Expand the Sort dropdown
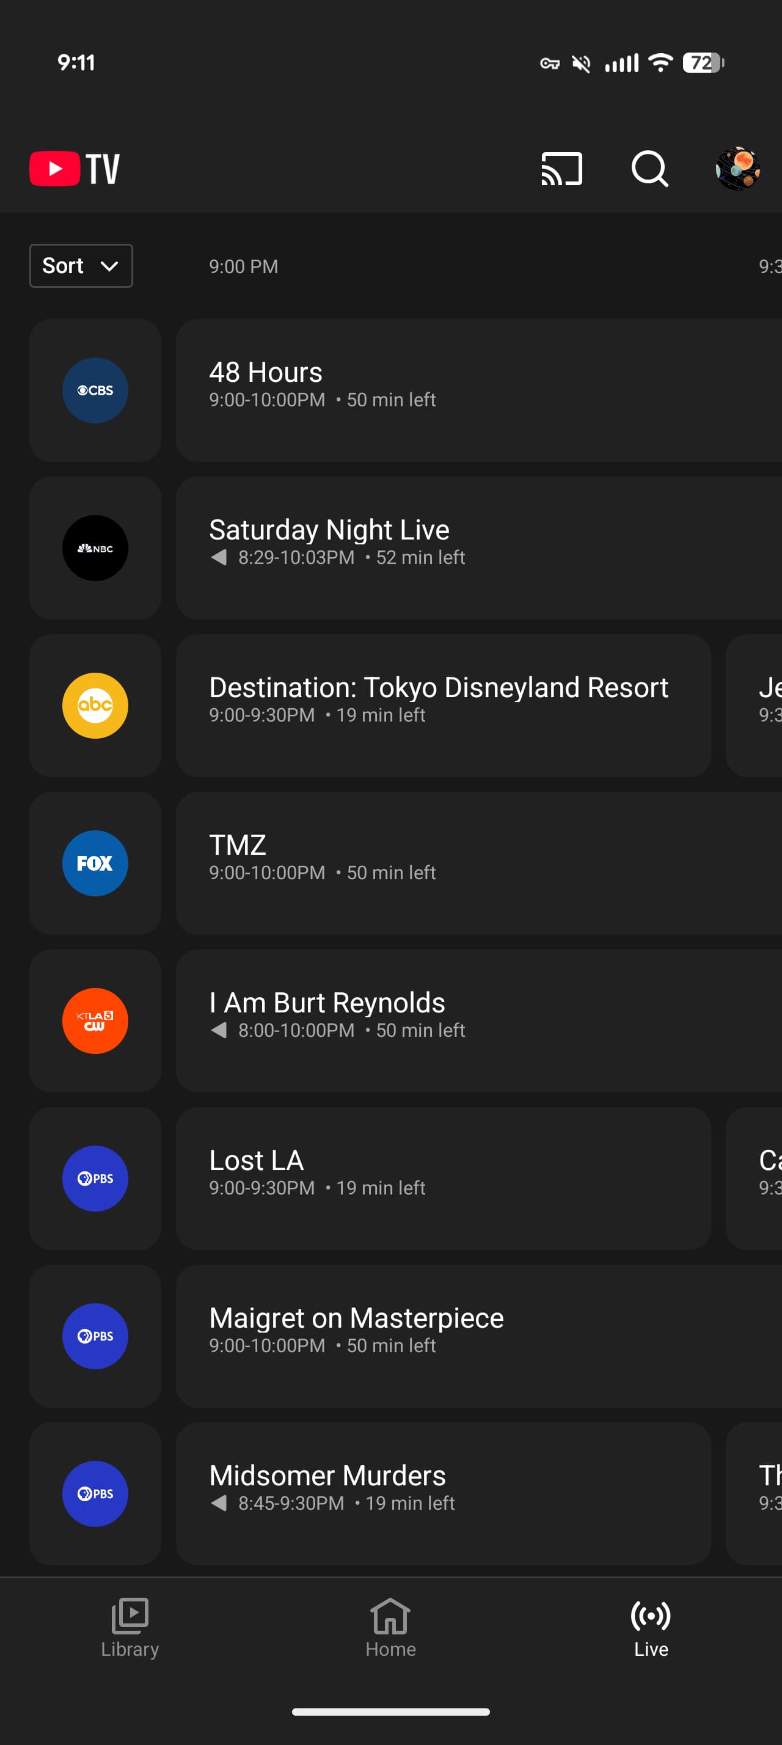782x1745 pixels. point(81,266)
